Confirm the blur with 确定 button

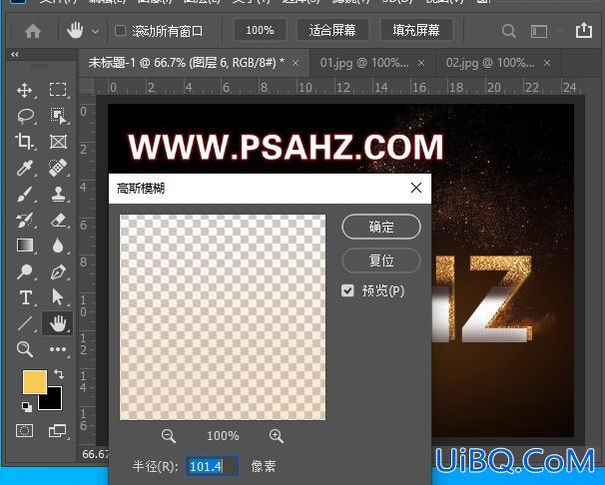pyautogui.click(x=381, y=227)
